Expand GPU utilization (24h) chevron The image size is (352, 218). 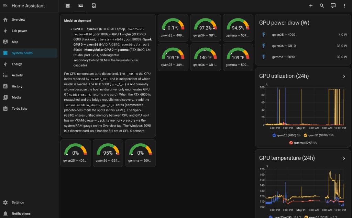(x=344, y=76)
